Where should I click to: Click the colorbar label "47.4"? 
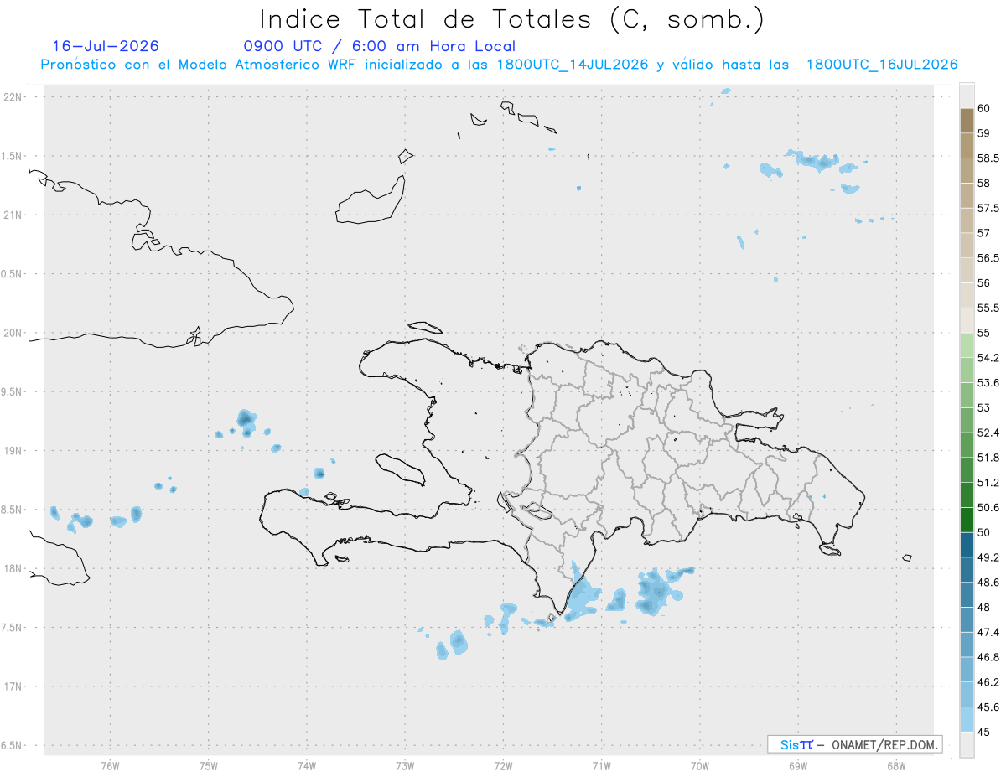pos(988,632)
